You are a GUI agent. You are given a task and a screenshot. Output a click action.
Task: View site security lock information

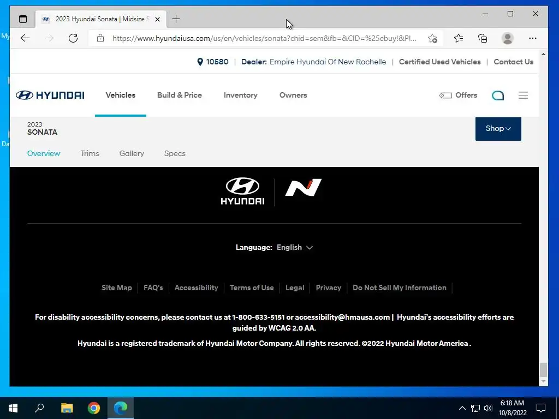click(100, 38)
